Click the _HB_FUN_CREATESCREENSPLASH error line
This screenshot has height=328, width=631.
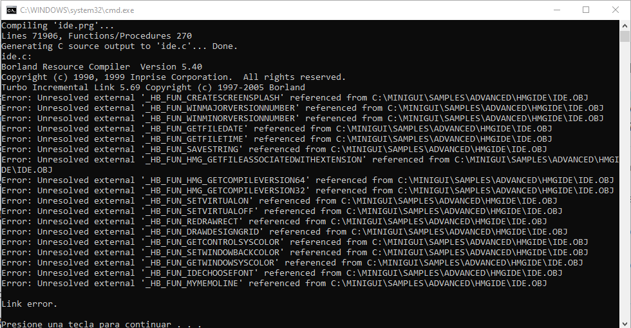(295, 97)
